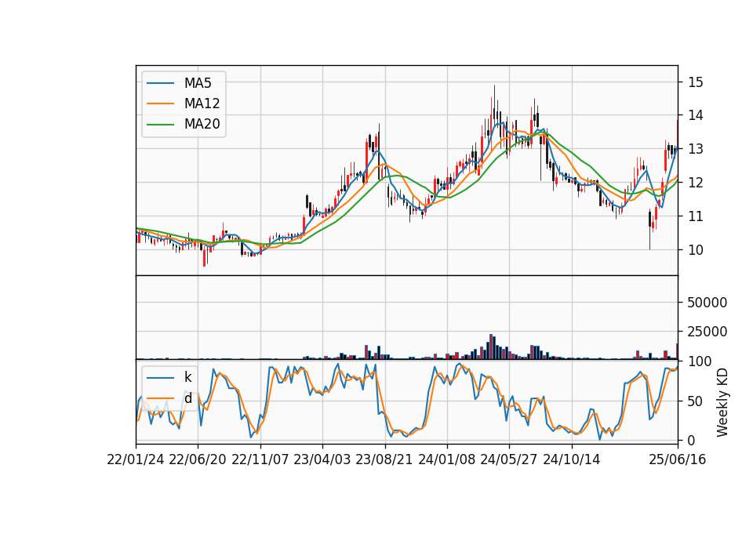Click the blue MA5 legend line sample

pos(161,83)
